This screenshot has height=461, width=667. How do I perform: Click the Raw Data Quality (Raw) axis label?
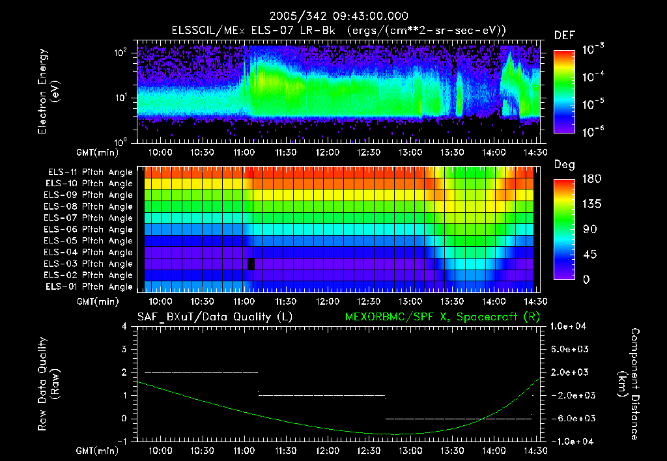click(x=49, y=384)
